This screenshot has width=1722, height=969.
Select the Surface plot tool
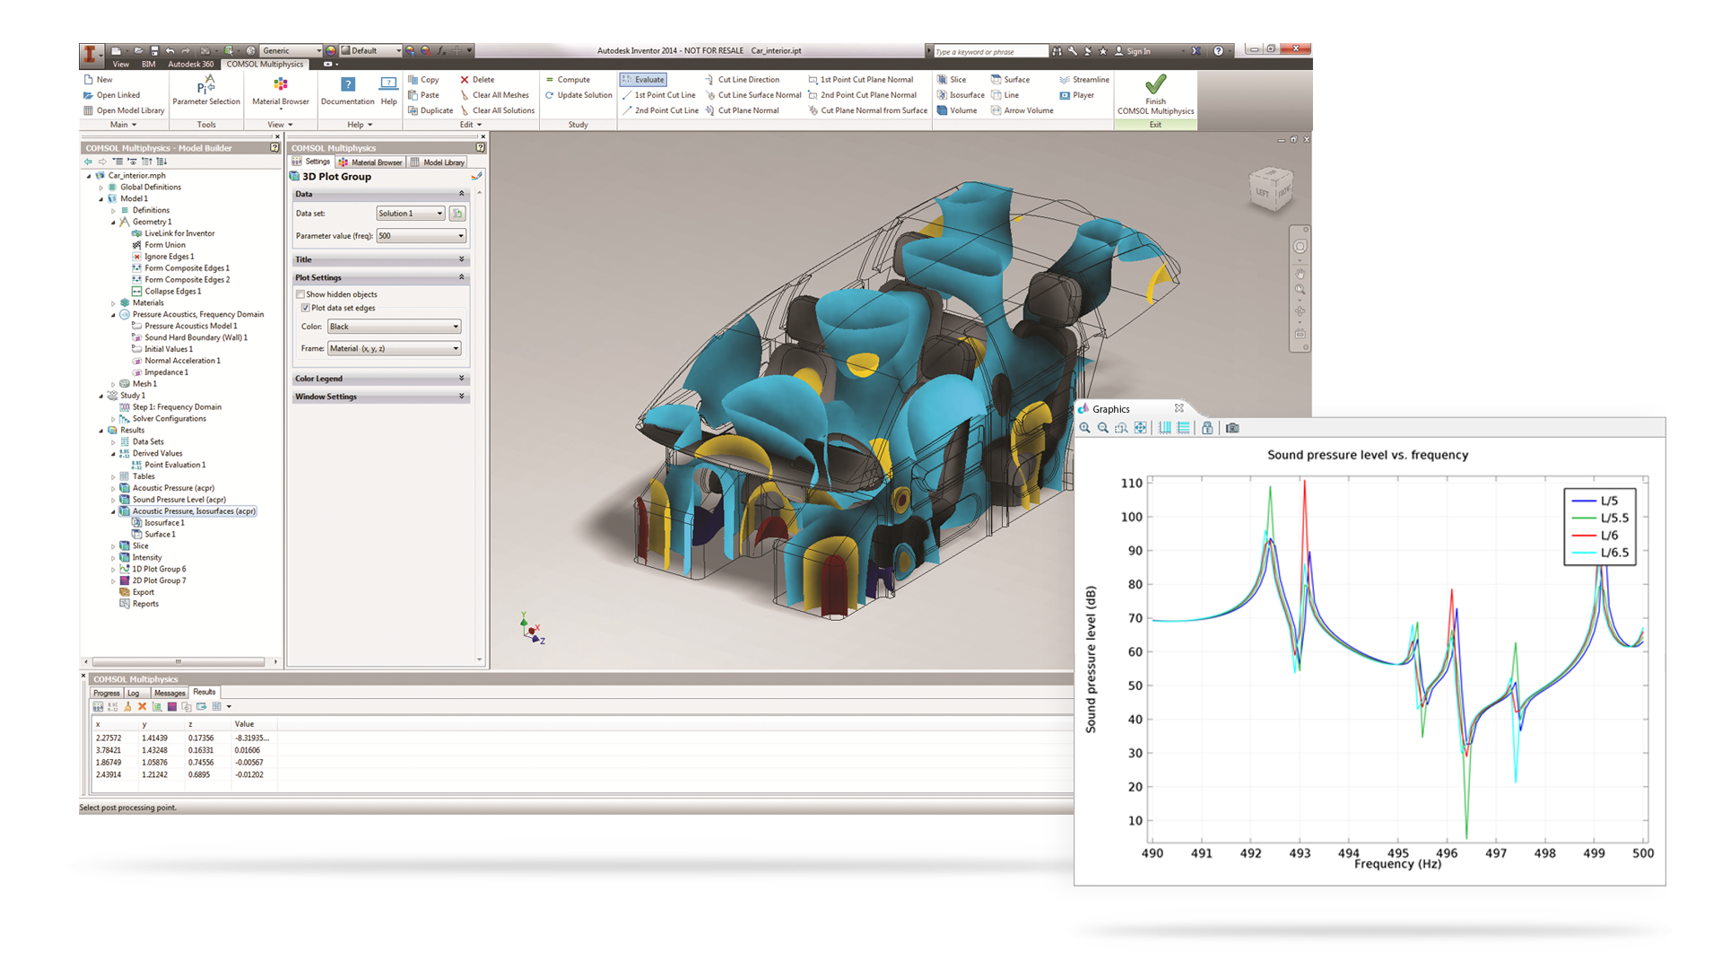point(1010,80)
